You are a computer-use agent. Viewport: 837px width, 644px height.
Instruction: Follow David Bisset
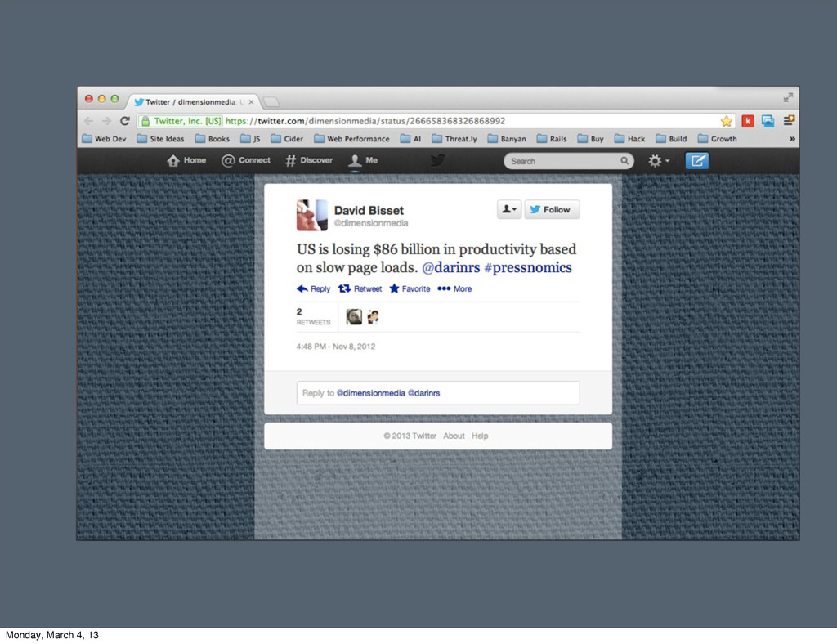click(552, 210)
